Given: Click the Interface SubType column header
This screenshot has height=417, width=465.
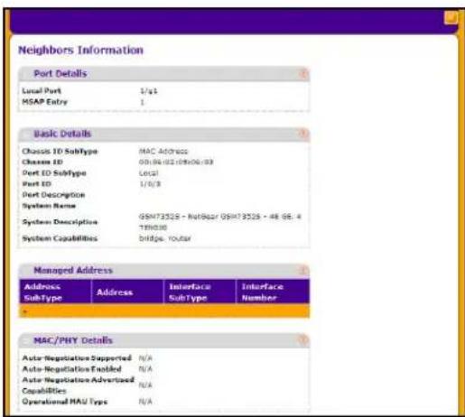Looking at the screenshot, I should coord(200,292).
